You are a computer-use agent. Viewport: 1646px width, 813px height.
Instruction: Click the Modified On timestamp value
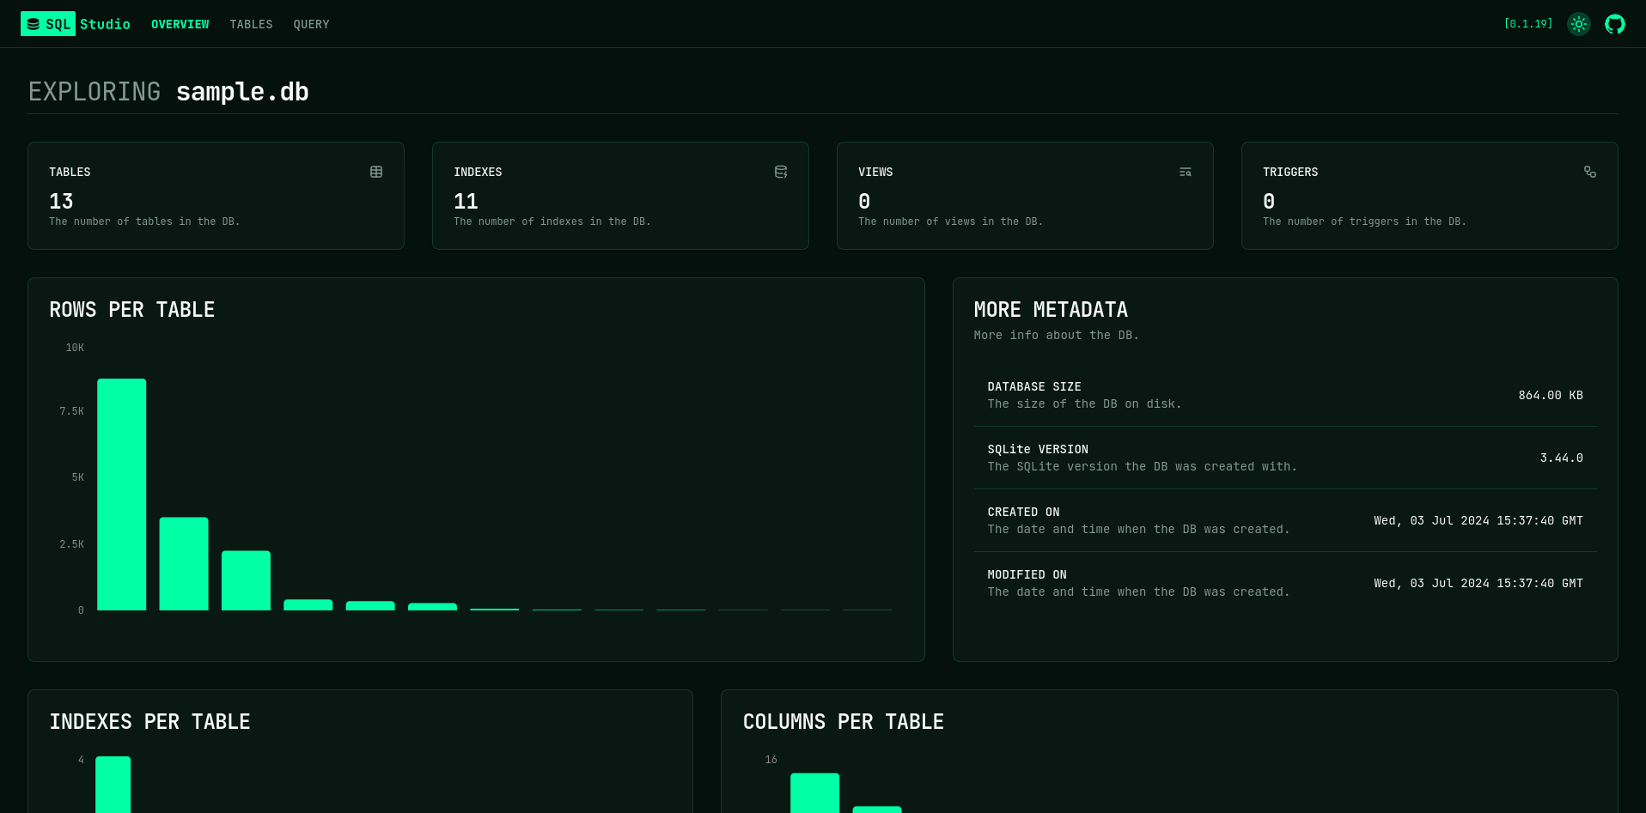coord(1478,583)
